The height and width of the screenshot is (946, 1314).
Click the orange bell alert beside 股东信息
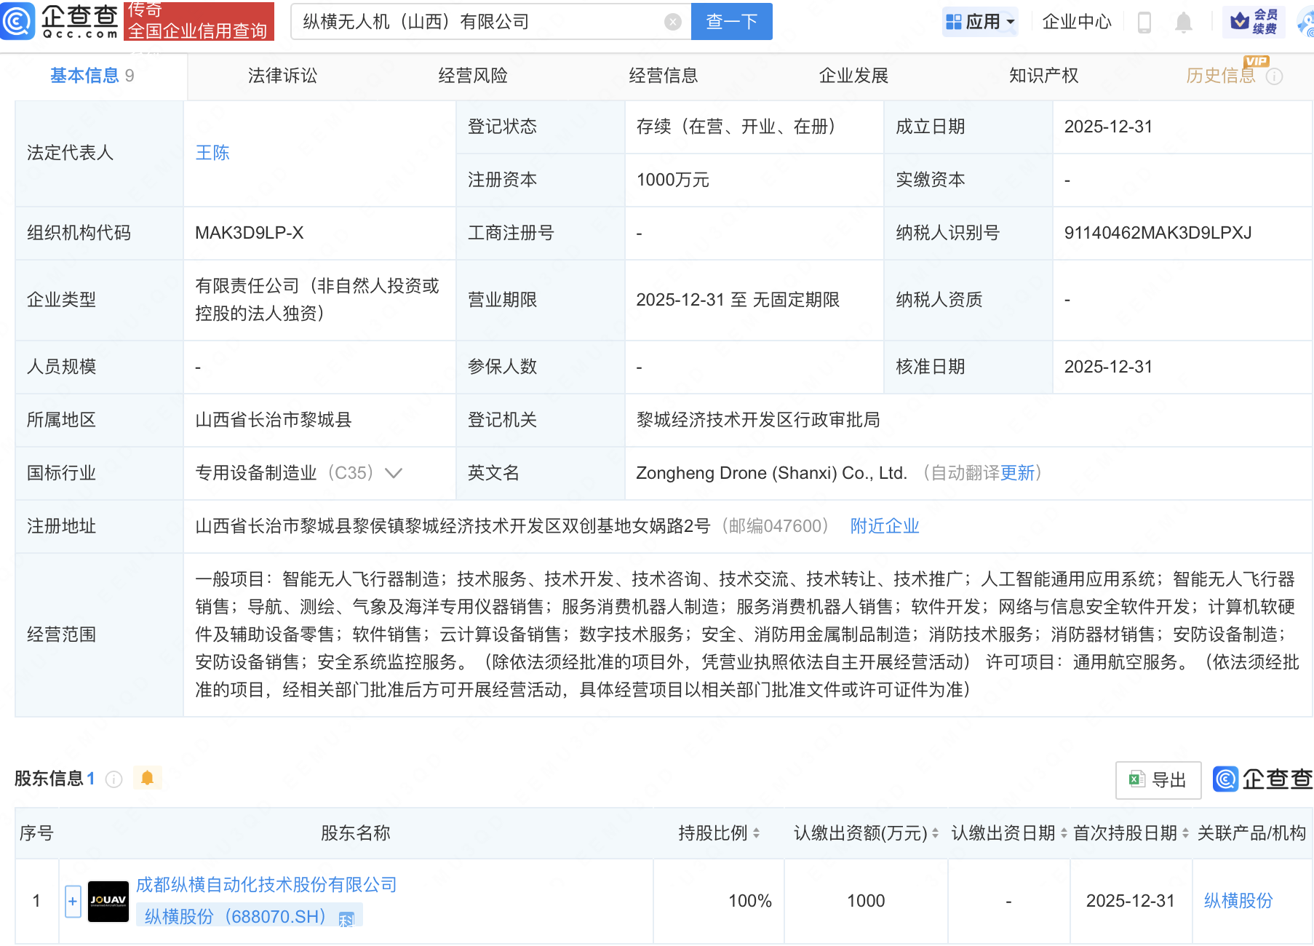pos(147,779)
